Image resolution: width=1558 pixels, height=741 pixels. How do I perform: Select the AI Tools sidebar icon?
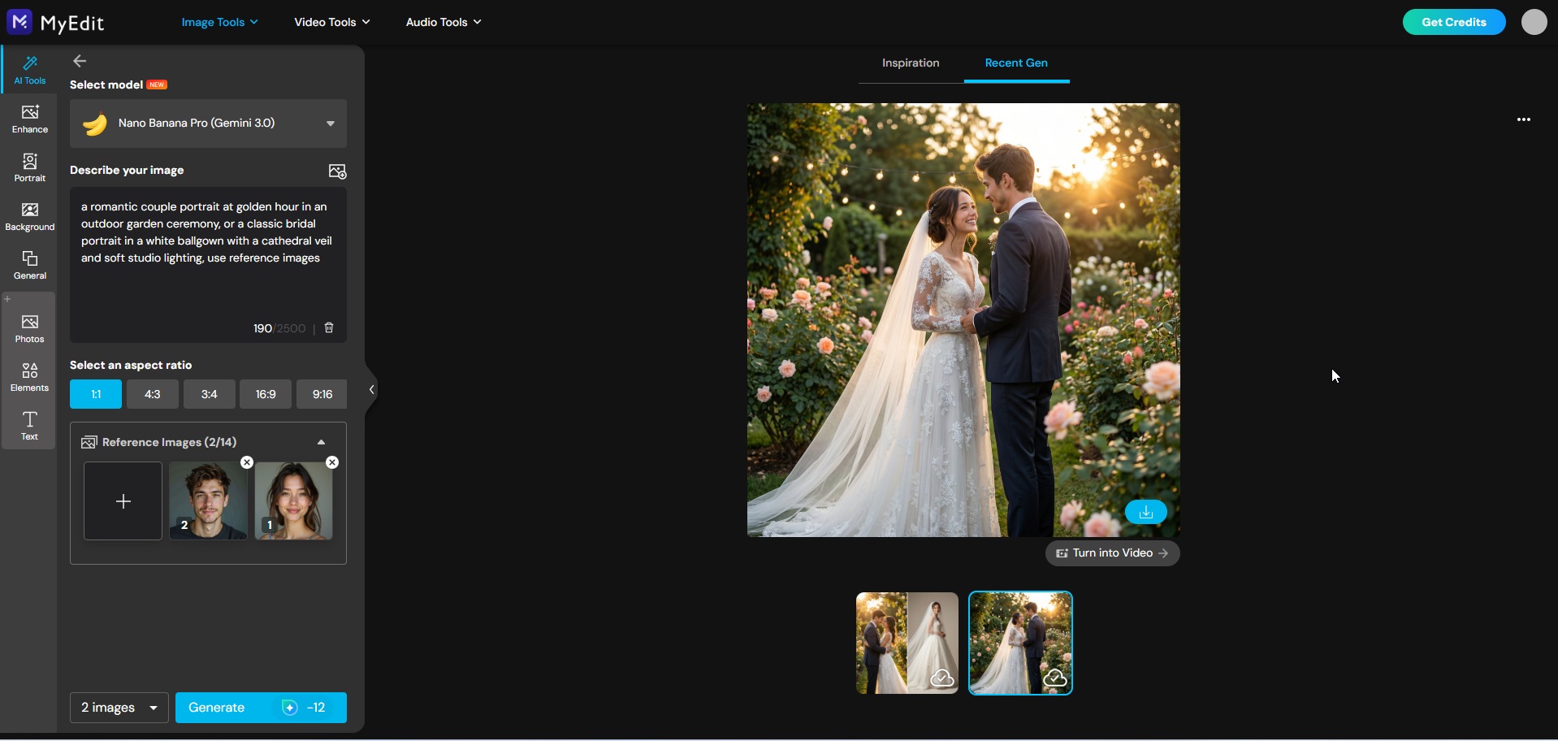pyautogui.click(x=29, y=69)
